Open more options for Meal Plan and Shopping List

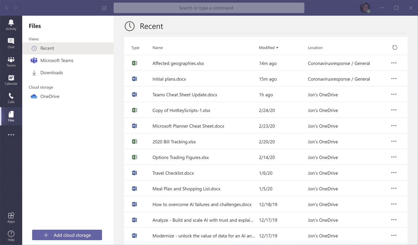394,188
